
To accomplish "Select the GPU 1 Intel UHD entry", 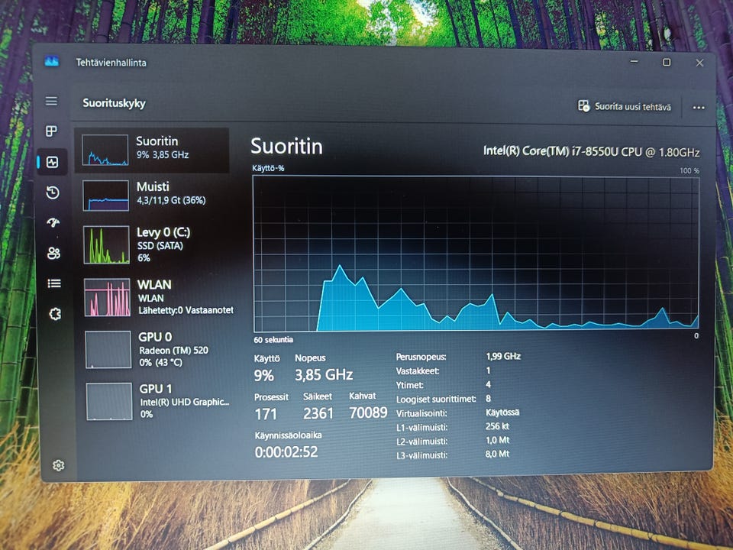I will [156, 401].
